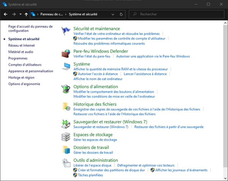The image size is (228, 181).
Task: Click the vertical scrollbar down arrow
Action: click(x=225, y=178)
